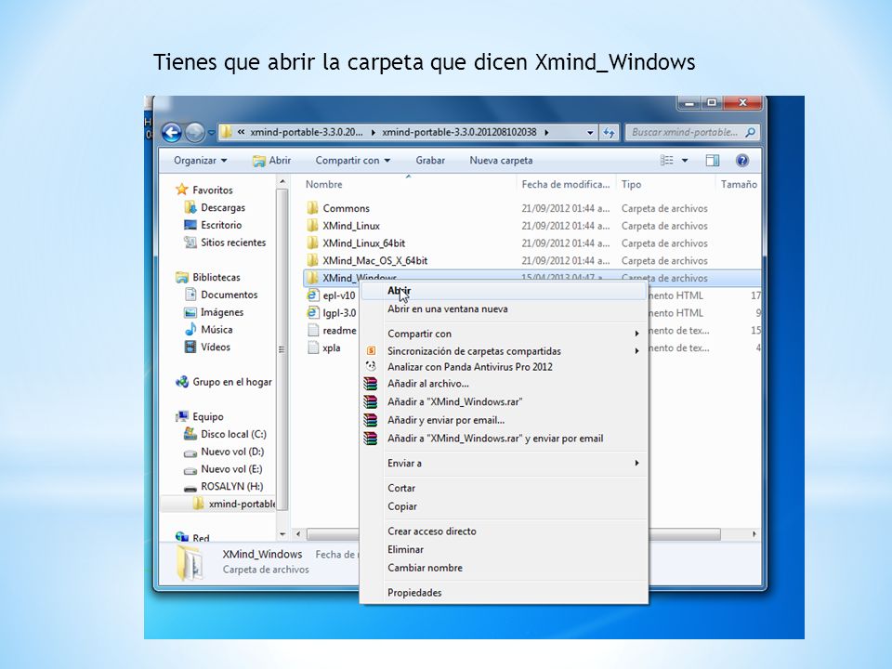
Task: Sort by Fecha de modificación column
Action: [566, 184]
